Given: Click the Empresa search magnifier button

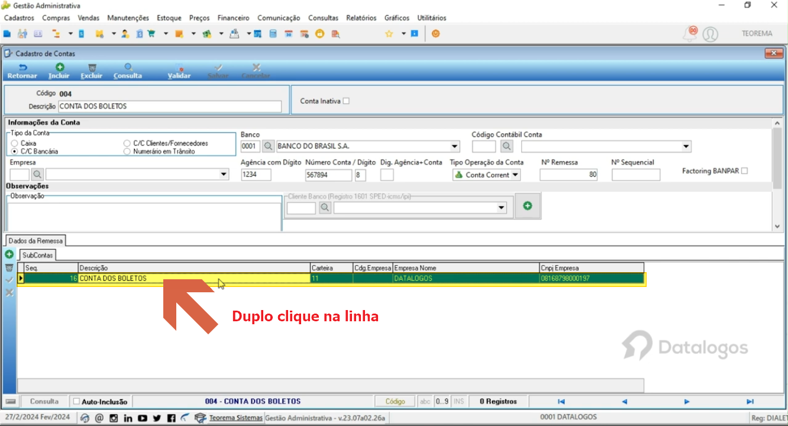Looking at the screenshot, I should 37,175.
